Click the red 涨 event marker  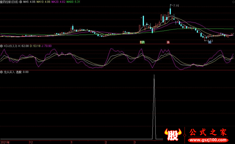[168, 42]
